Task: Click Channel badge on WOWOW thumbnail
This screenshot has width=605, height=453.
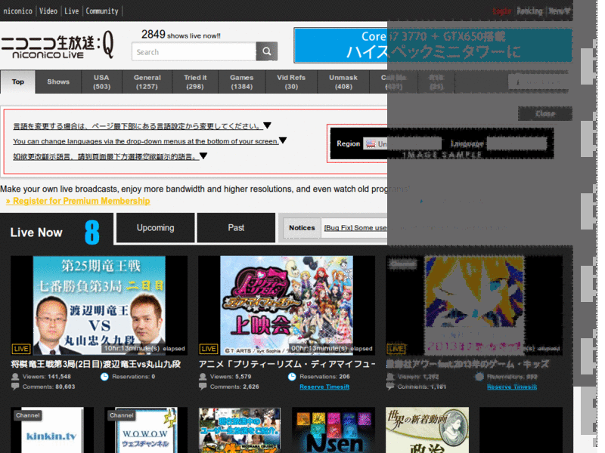Action: coord(122,415)
